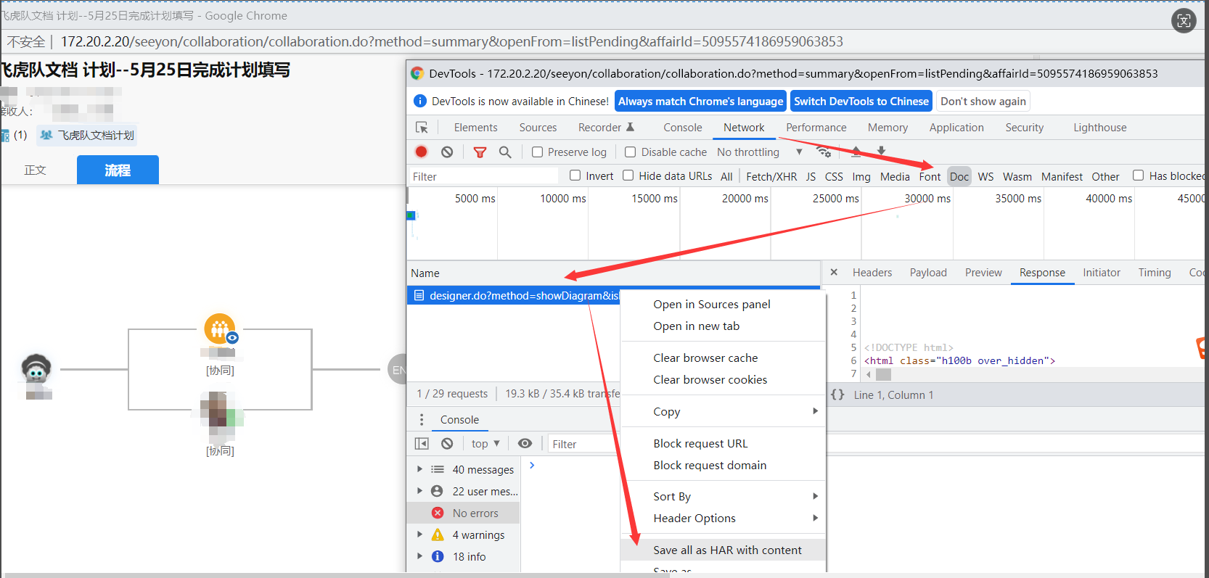Choose Save all as HAR with content
Image resolution: width=1209 pixels, height=578 pixels.
(x=727, y=550)
